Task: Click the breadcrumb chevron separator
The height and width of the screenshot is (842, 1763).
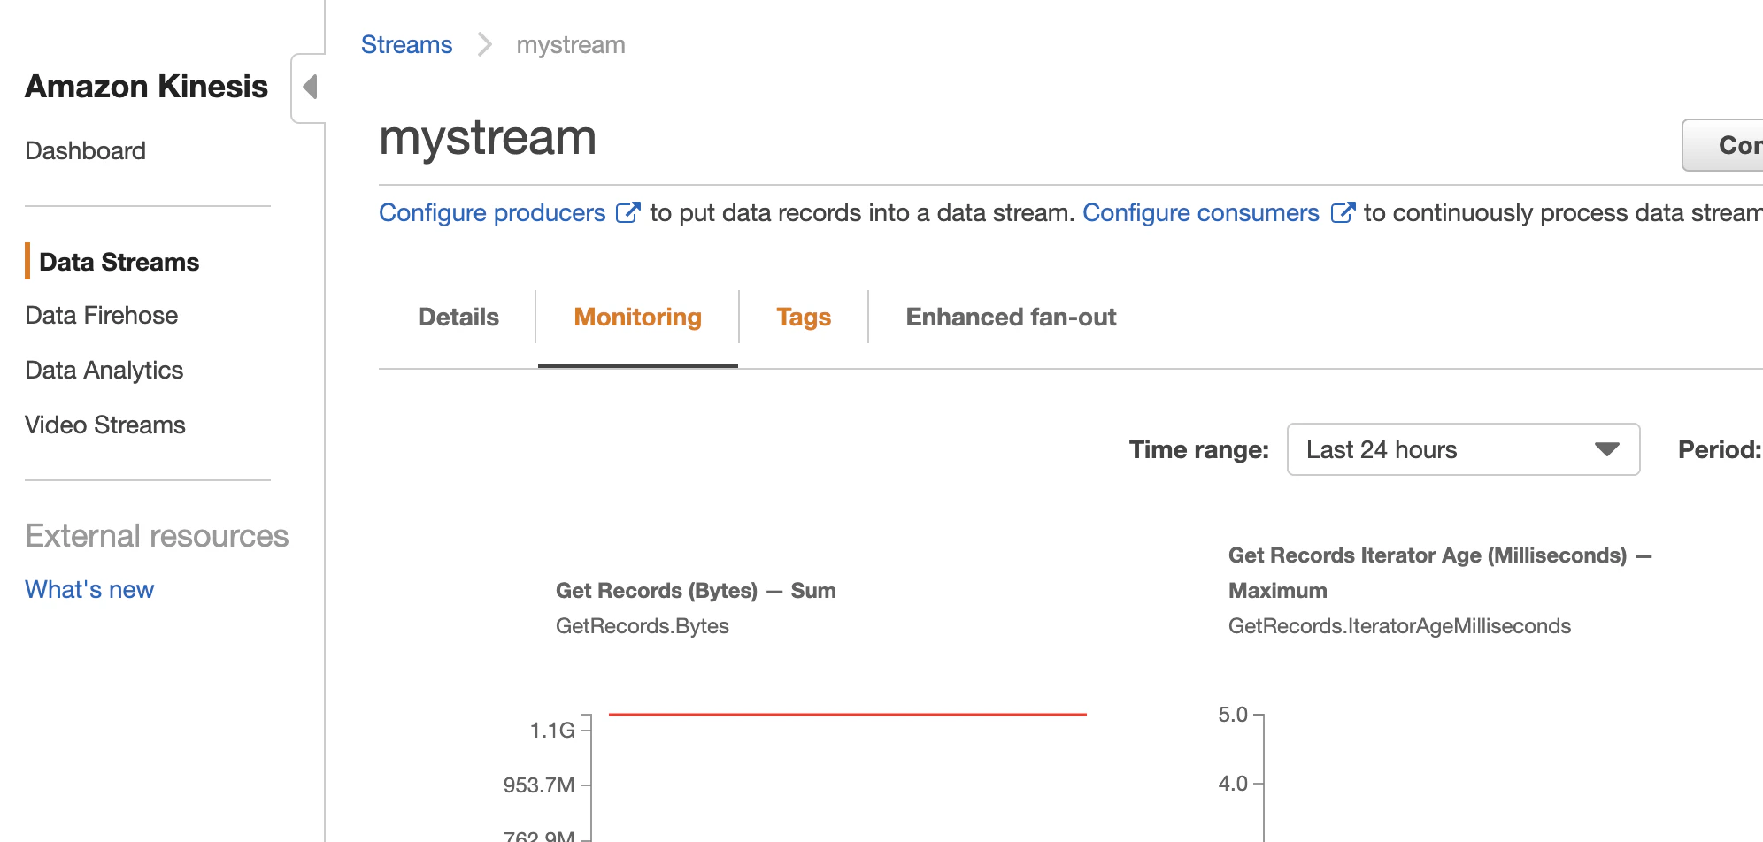Action: tap(484, 45)
